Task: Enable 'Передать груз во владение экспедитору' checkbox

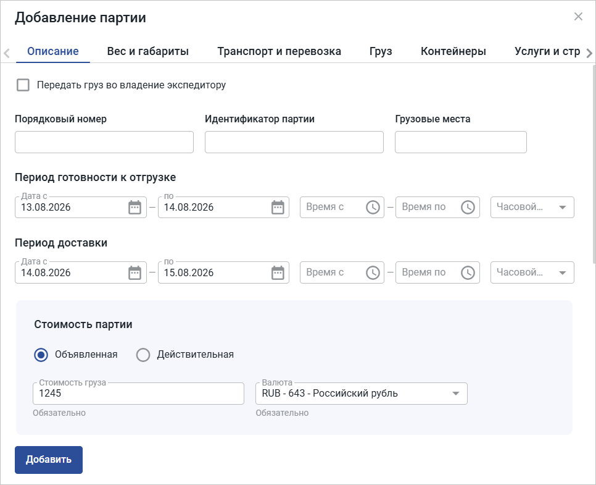Action: click(23, 85)
